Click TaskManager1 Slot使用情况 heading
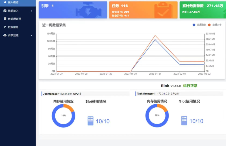Screen dimensions: 226x146 click(x=189, y=101)
